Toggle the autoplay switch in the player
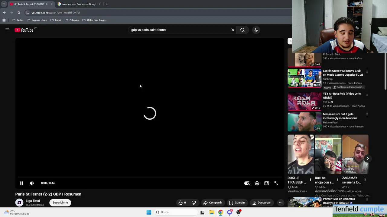This screenshot has height=217, width=387. point(247,183)
